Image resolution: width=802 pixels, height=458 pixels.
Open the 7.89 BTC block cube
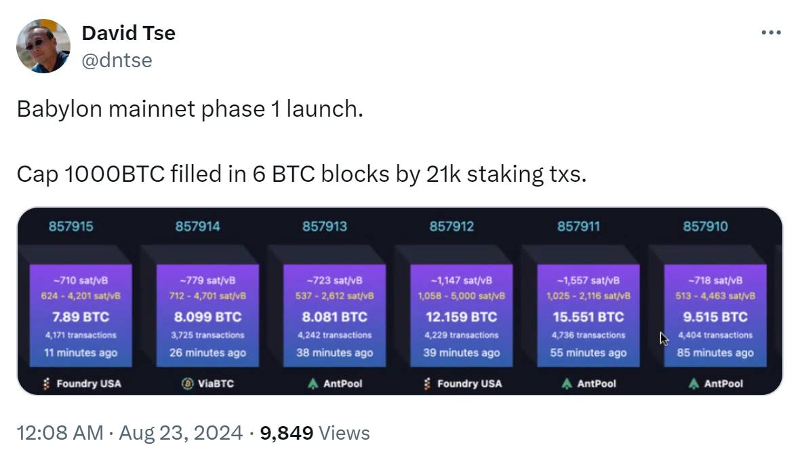point(81,316)
